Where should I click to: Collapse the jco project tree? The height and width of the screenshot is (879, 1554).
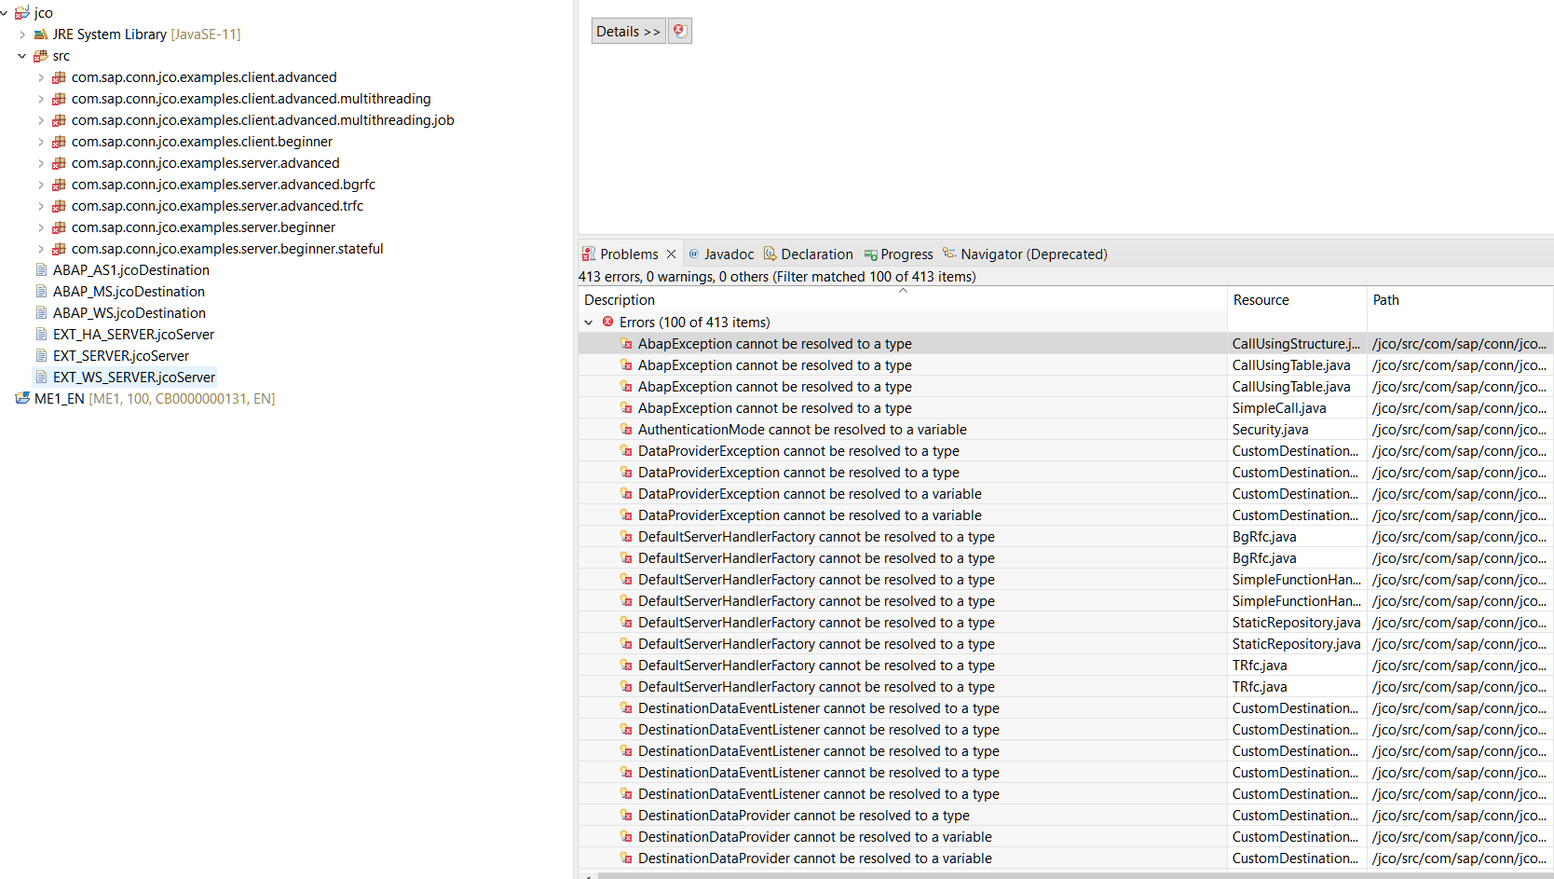6,12
